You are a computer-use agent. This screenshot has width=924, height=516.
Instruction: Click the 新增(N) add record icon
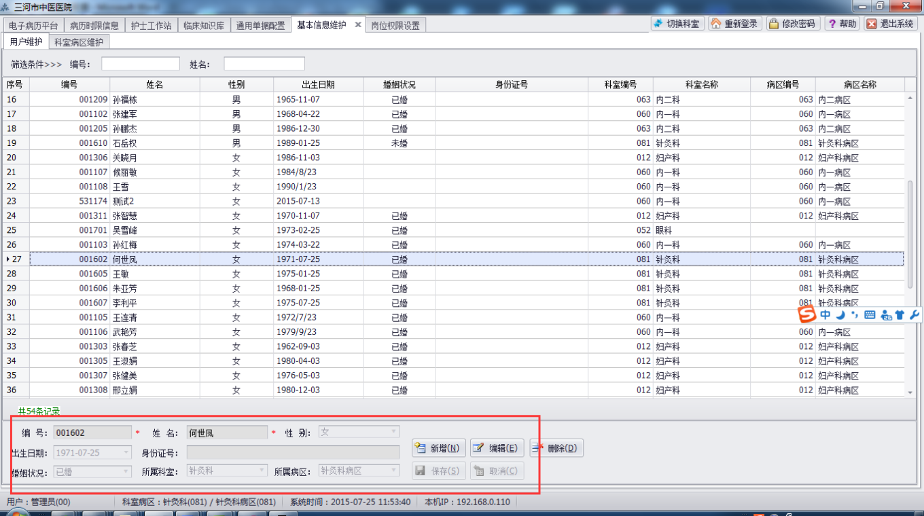pyautogui.click(x=421, y=448)
